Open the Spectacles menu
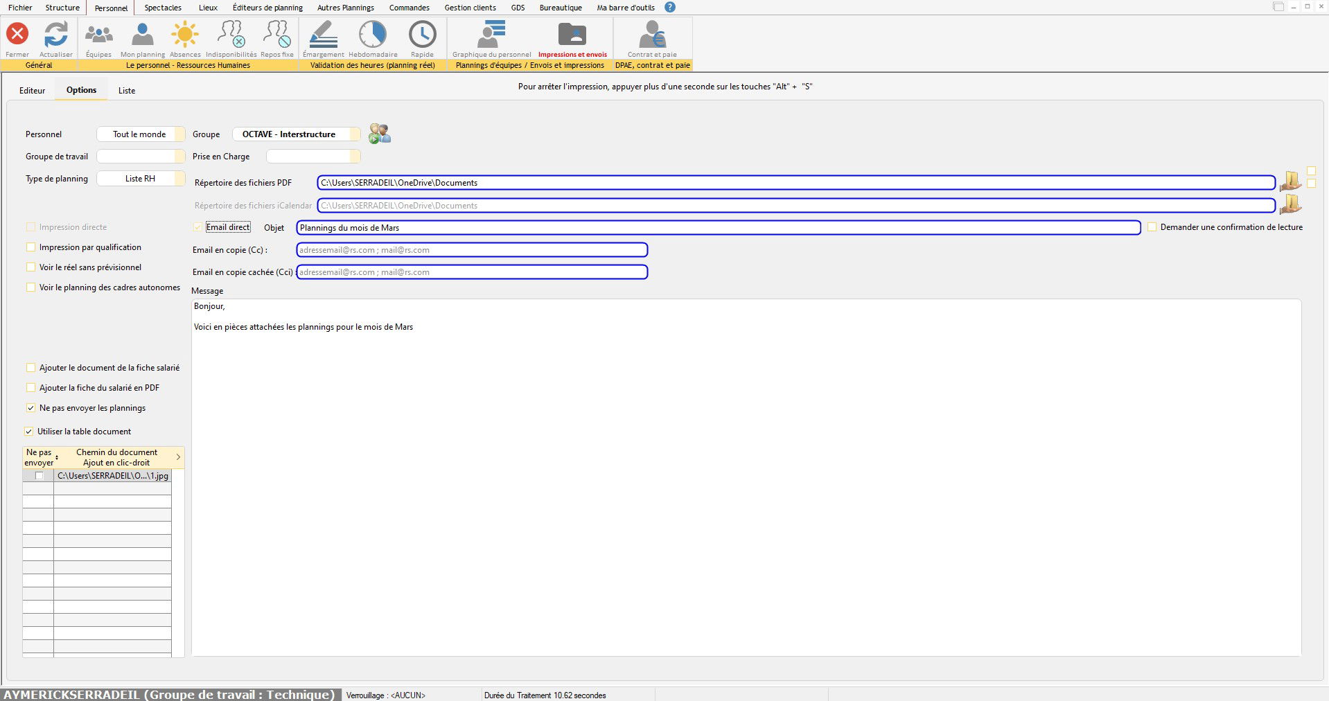The height and width of the screenshot is (701, 1329). click(163, 8)
